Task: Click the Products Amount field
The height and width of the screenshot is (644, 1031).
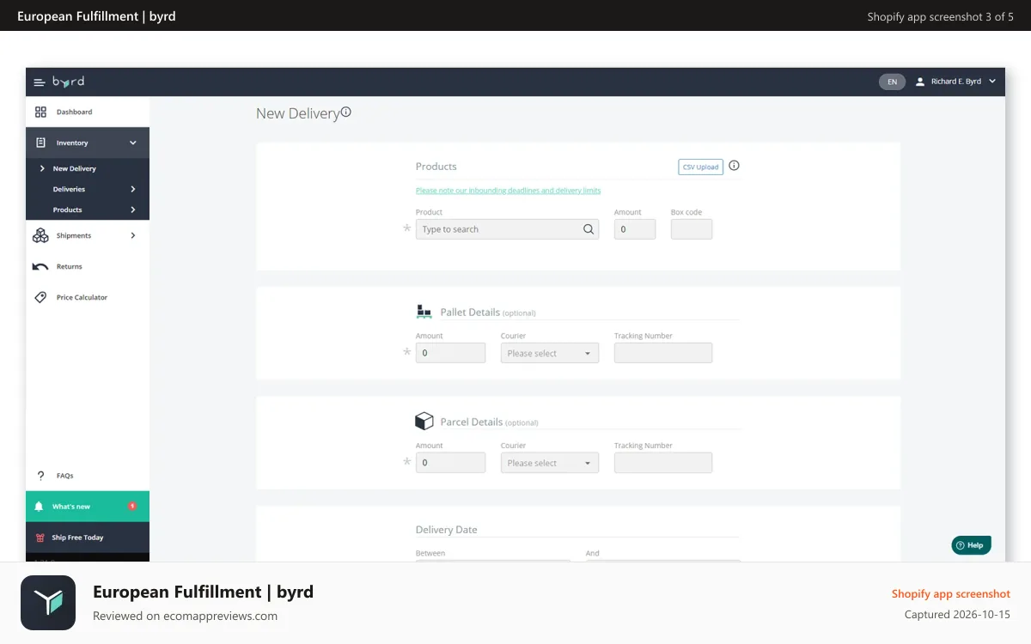Action: coord(635,229)
